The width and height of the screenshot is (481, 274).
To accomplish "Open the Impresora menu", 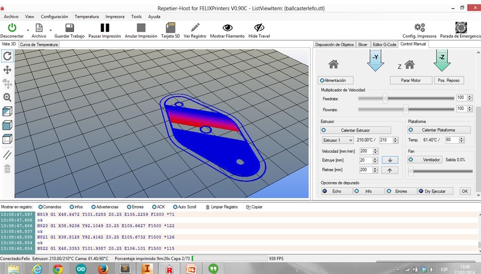I will point(115,17).
